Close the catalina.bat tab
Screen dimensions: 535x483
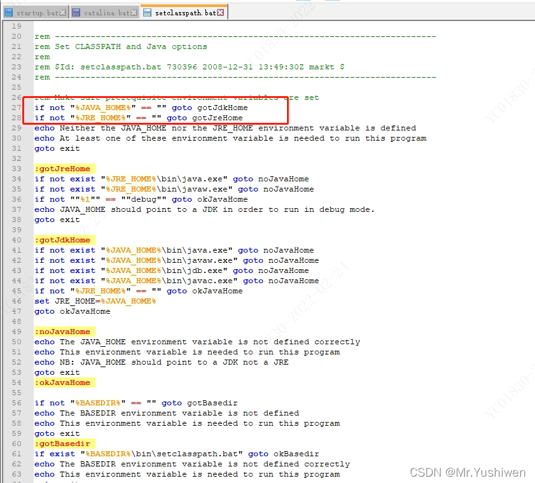(134, 13)
